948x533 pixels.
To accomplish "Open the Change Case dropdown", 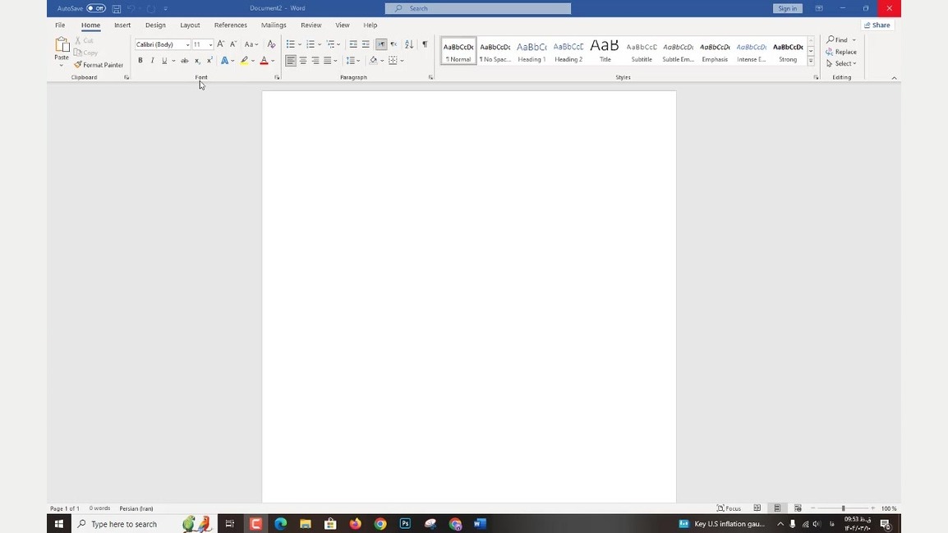I will (251, 44).
